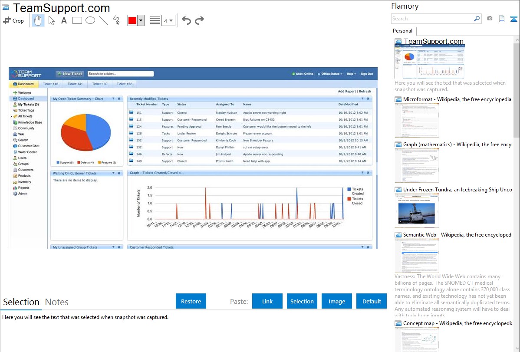Choose the text annotation tool
The image size is (520, 352).
(64, 20)
